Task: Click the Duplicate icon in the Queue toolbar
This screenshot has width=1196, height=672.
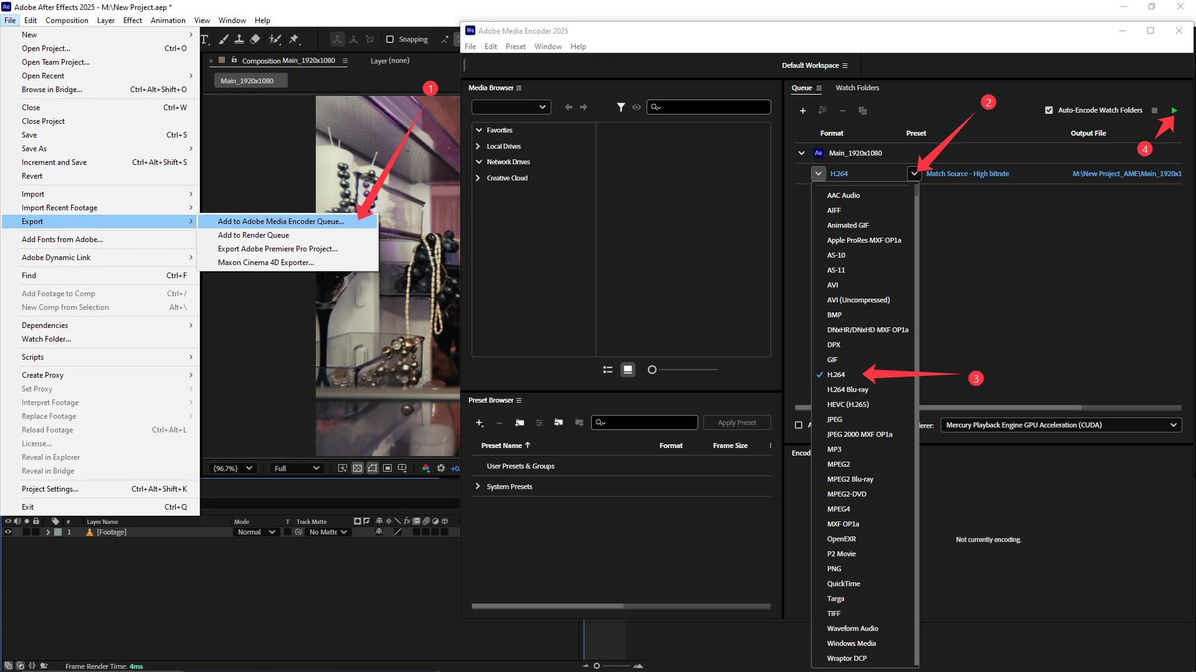Action: tap(863, 111)
